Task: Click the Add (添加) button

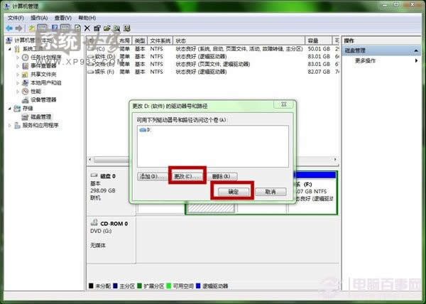Action: click(x=150, y=175)
